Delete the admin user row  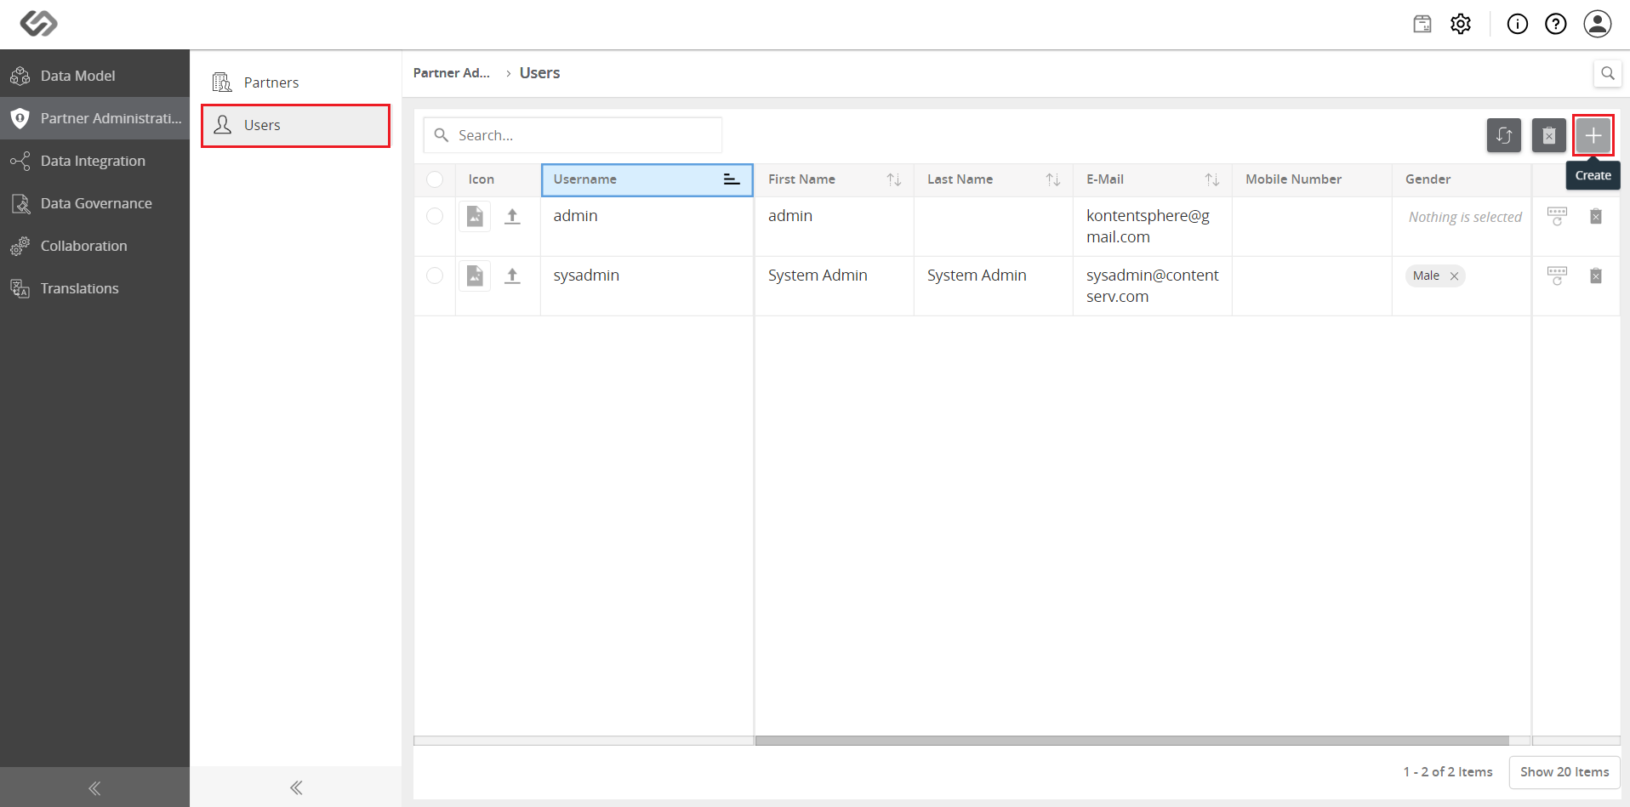coord(1596,216)
